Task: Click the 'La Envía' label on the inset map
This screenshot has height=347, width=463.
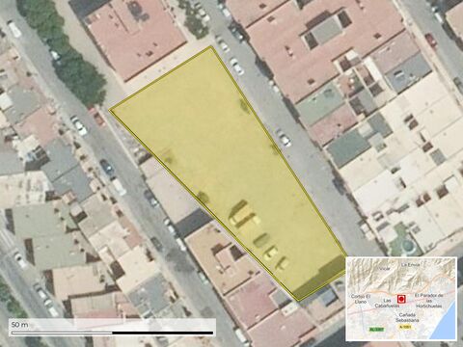Action: tap(411, 265)
